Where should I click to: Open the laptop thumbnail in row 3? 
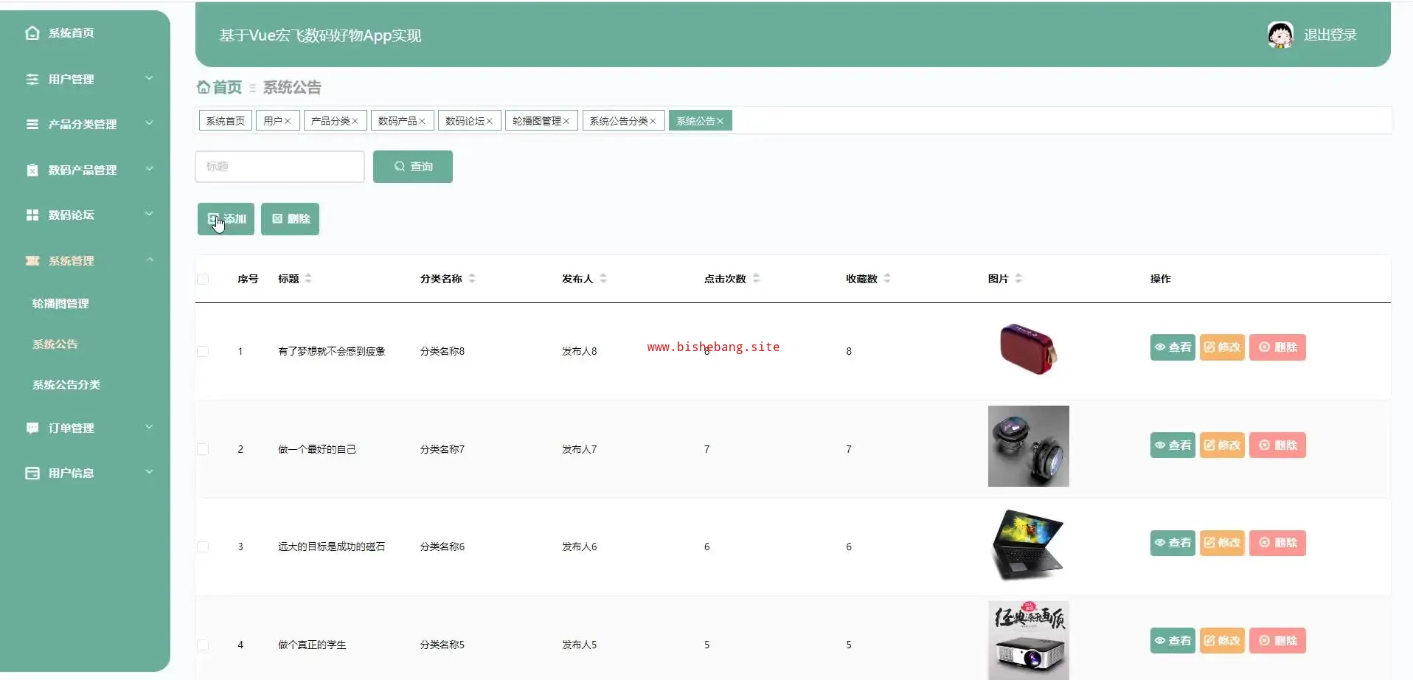point(1028,544)
